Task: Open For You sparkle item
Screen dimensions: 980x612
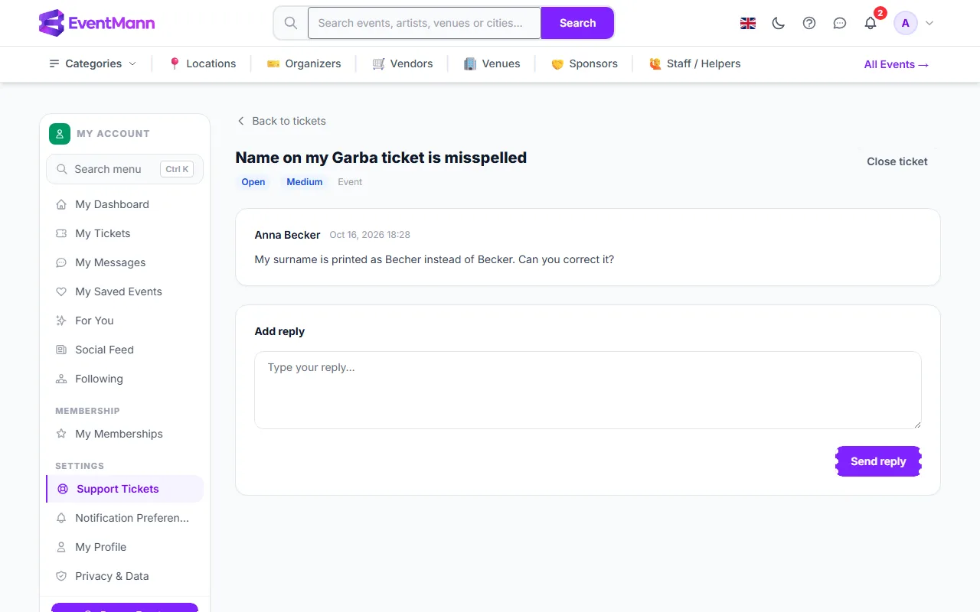Action: [x=125, y=321]
